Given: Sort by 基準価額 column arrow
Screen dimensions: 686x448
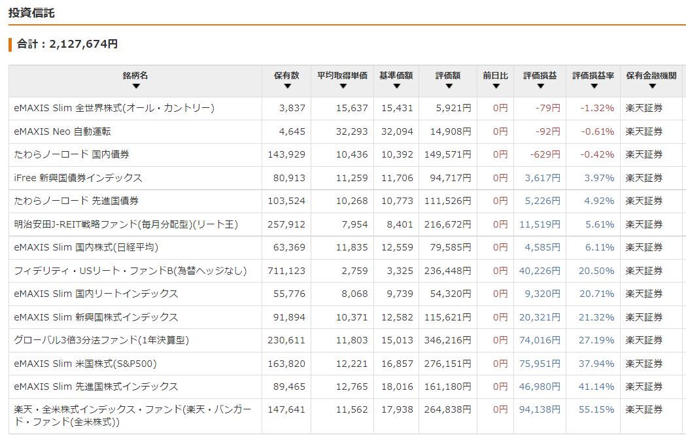Looking at the screenshot, I should tap(396, 86).
